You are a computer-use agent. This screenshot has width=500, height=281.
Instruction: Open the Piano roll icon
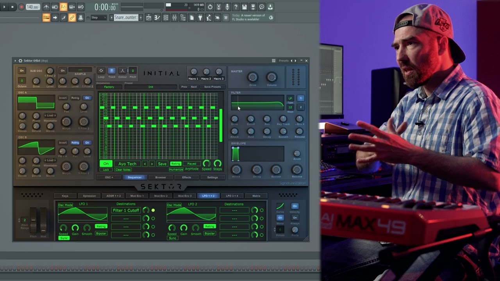coord(157,18)
